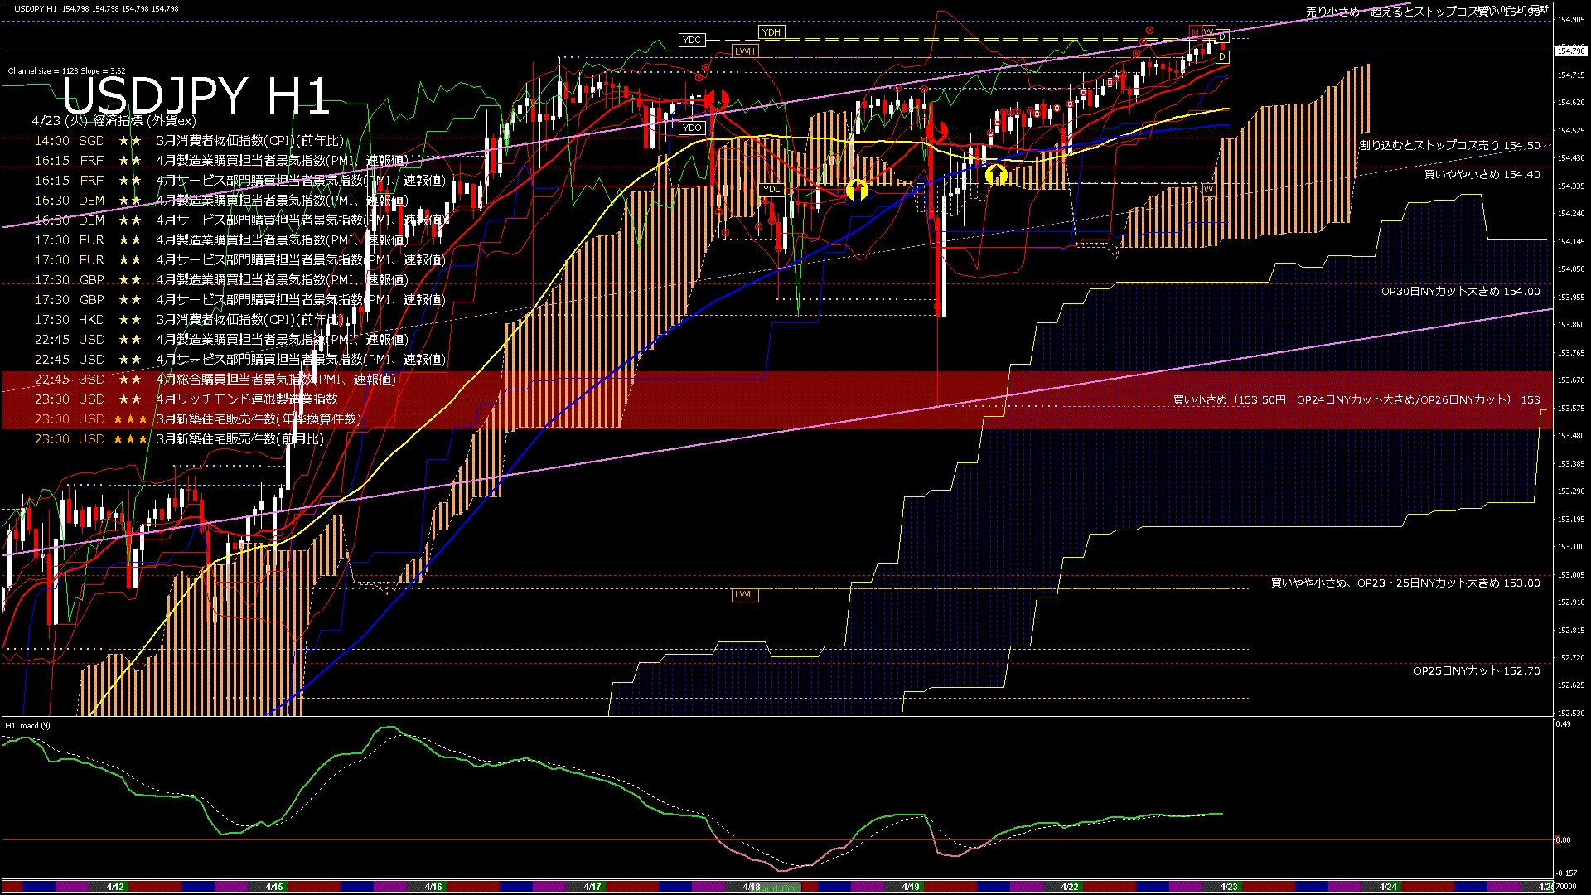Click the OP30日NYカット 154.00 annotation

[1460, 292]
